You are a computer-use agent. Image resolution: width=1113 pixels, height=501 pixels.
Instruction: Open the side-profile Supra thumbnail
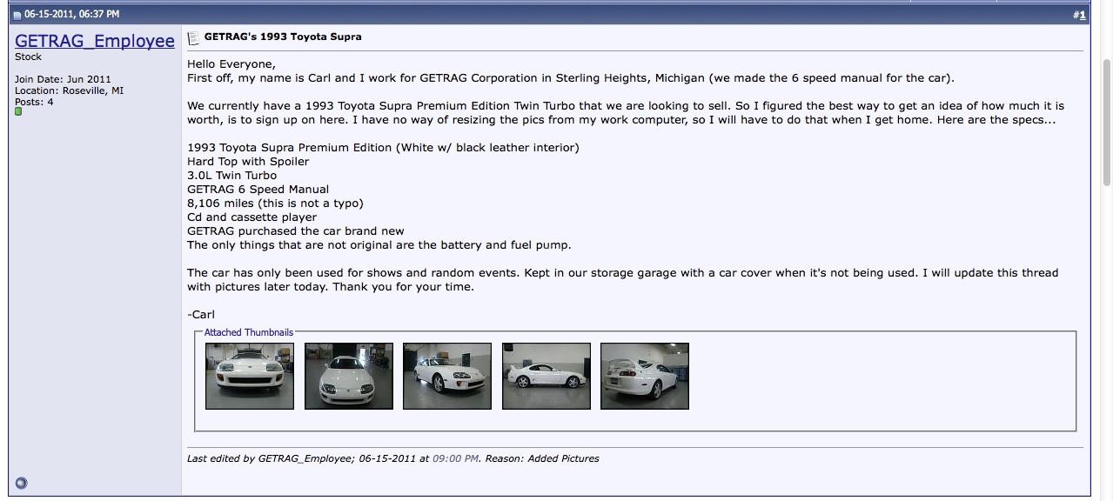[x=546, y=376]
